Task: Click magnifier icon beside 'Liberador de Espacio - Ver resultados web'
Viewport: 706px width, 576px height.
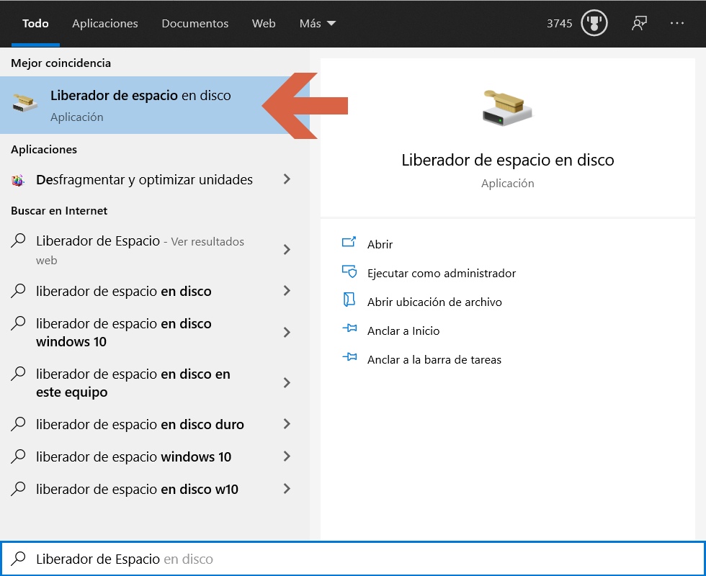Action: pyautogui.click(x=18, y=240)
